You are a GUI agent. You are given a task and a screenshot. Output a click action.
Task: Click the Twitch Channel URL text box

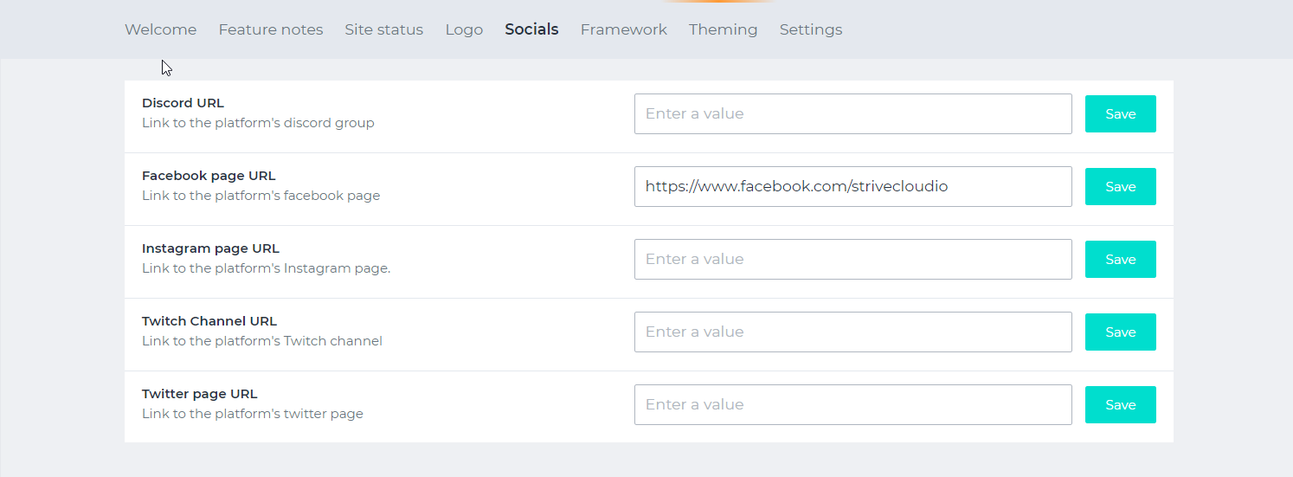pos(852,332)
